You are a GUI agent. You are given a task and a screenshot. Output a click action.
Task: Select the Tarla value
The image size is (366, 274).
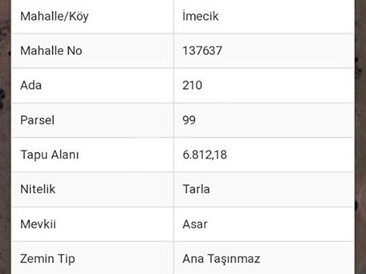point(196,189)
